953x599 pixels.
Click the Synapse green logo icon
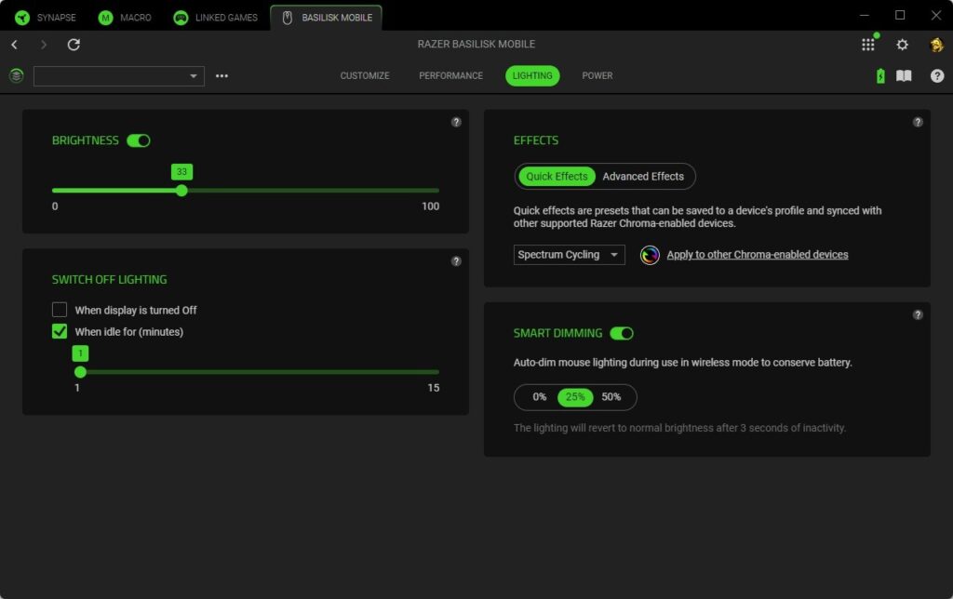coord(22,18)
